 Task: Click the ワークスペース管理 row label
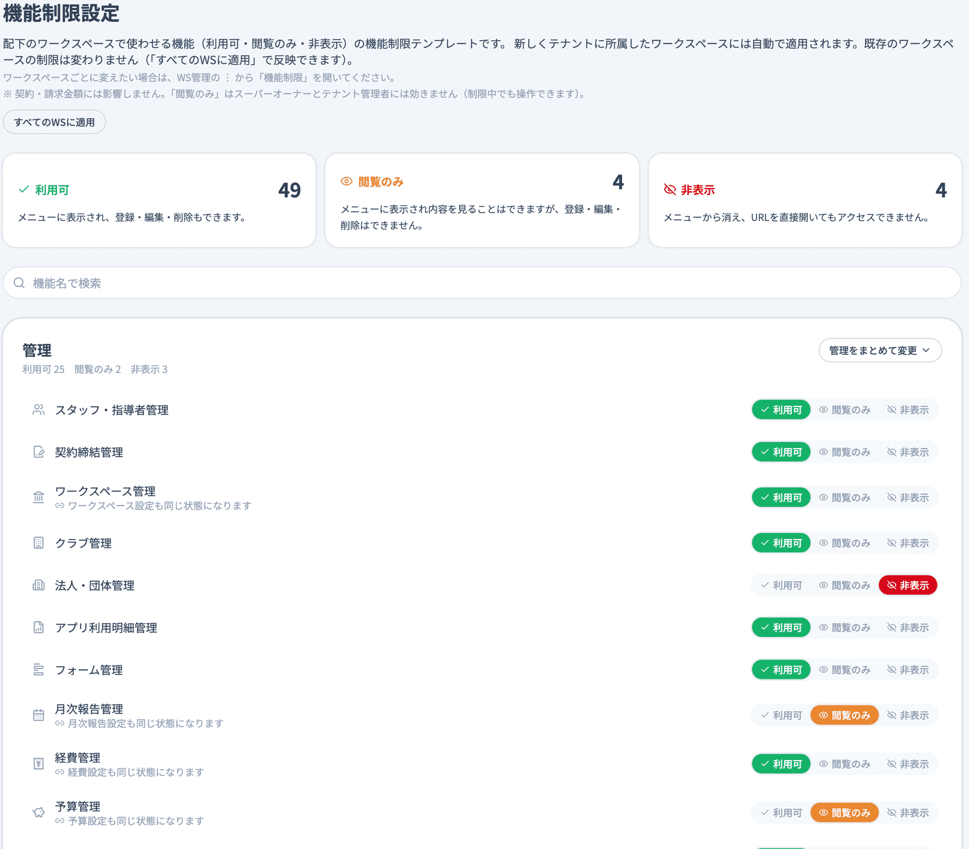coord(105,491)
